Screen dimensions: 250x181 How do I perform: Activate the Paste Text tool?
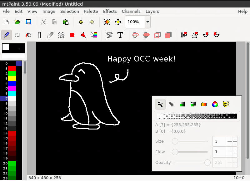(120, 35)
